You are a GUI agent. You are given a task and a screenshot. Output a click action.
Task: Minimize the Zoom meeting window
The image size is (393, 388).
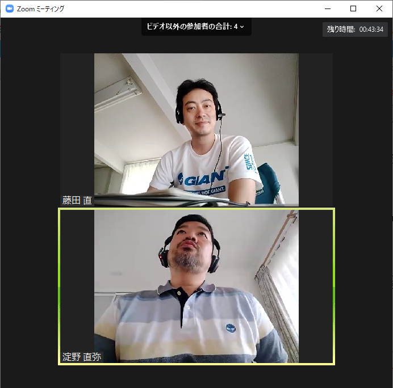point(328,9)
